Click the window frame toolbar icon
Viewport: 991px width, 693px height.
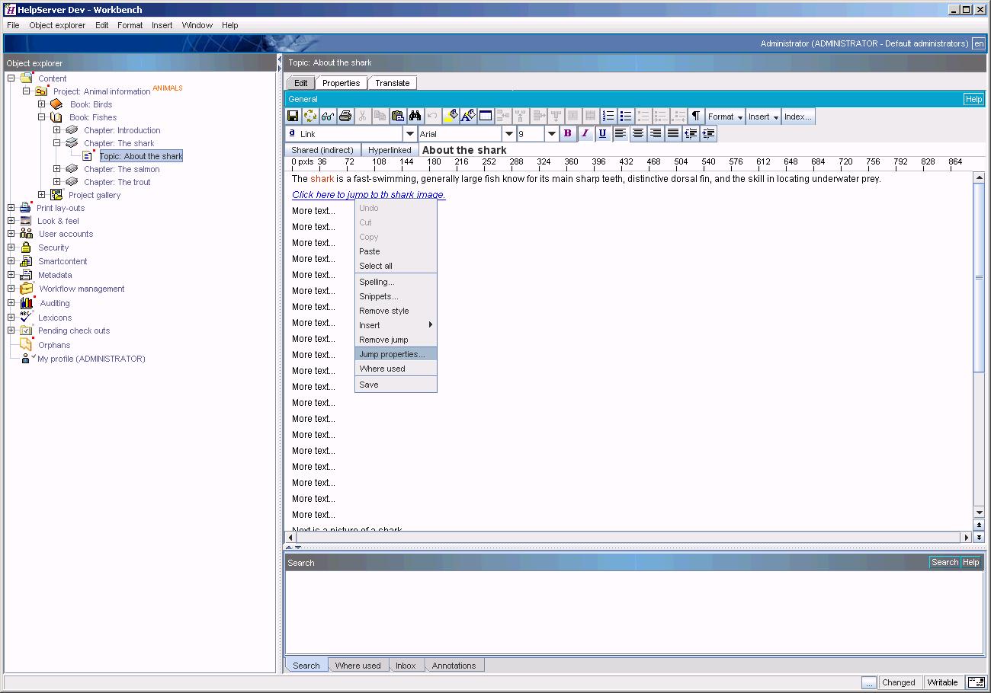point(486,117)
